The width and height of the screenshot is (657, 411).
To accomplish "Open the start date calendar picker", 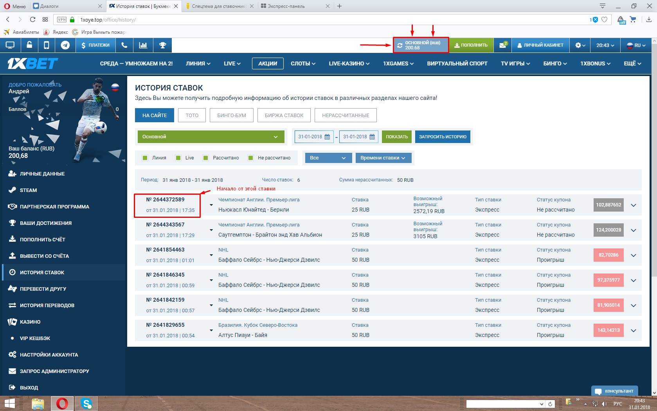I will 327,137.
